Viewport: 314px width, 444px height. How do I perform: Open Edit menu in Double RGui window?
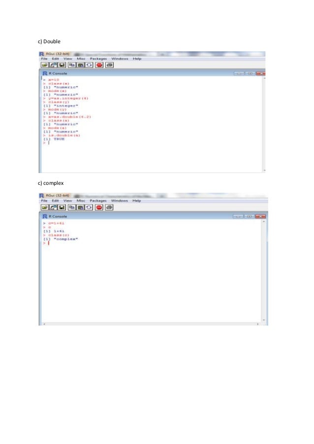[x=55, y=59]
